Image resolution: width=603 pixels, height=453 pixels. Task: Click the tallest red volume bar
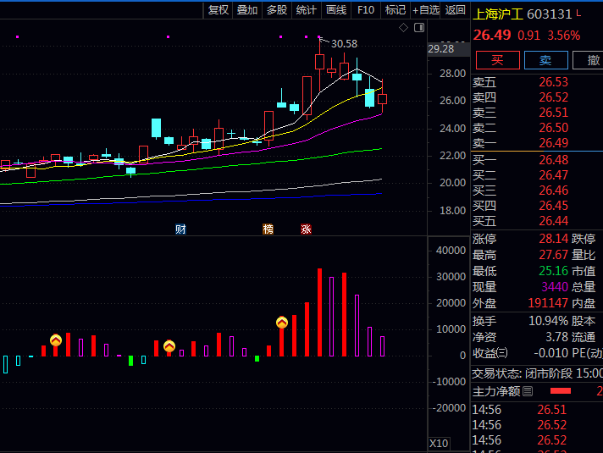pyautogui.click(x=319, y=312)
